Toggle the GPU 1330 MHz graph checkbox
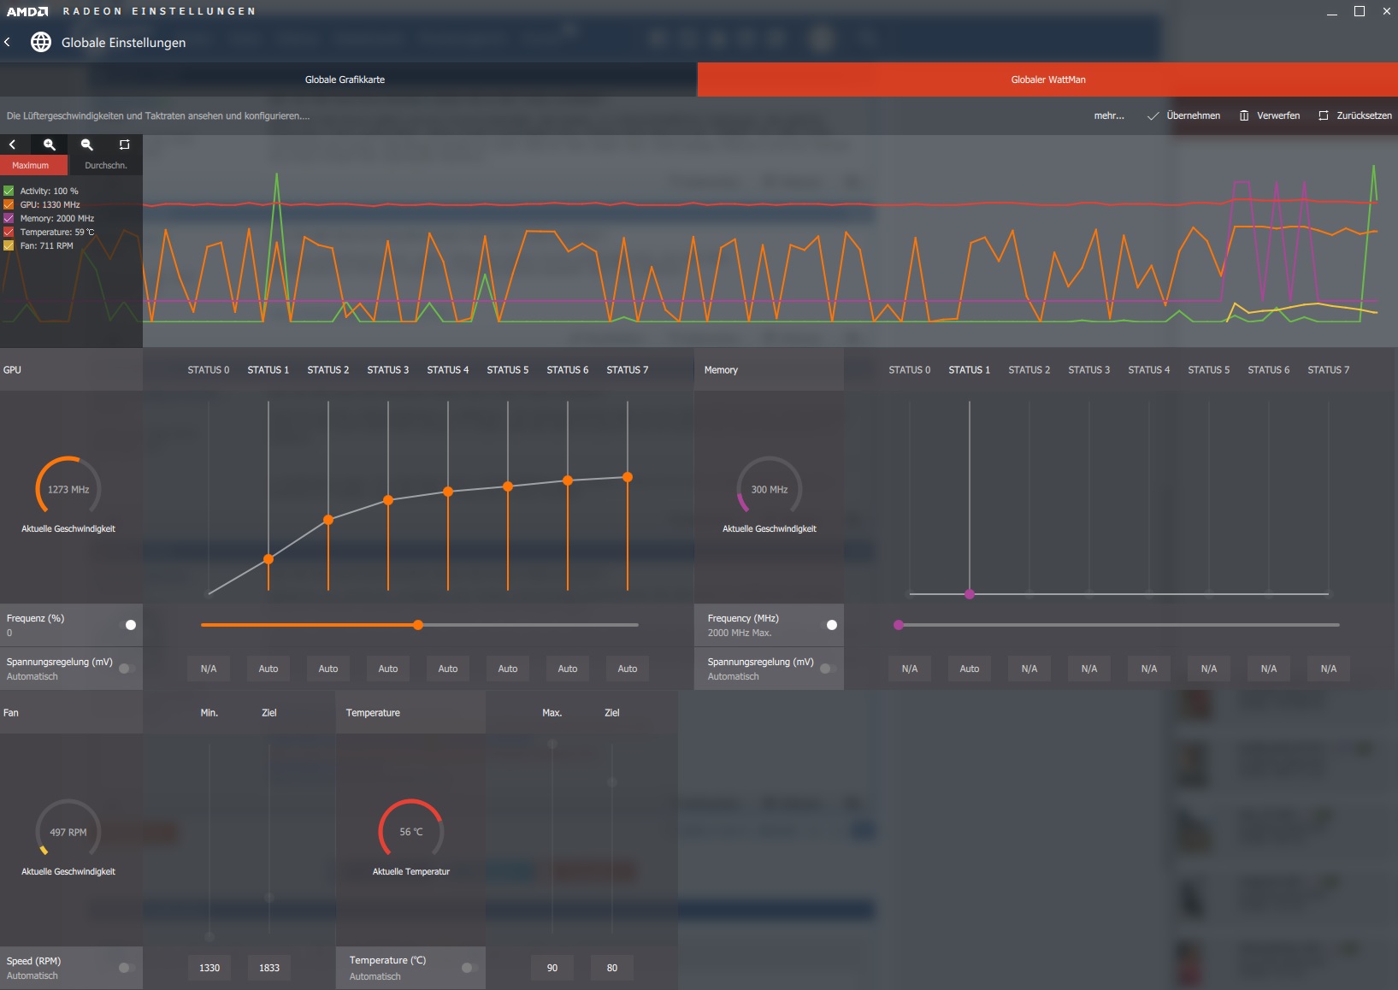The image size is (1398, 990). coord(9,204)
